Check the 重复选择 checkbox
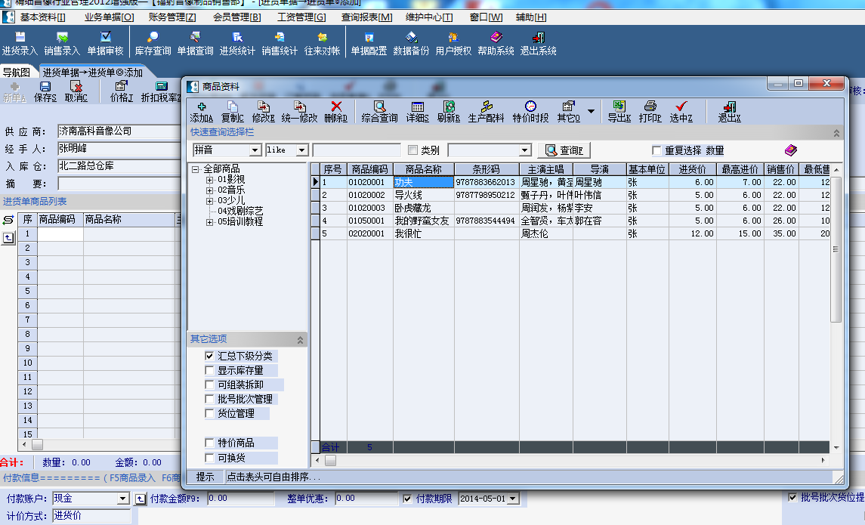The image size is (865, 525). coord(656,150)
